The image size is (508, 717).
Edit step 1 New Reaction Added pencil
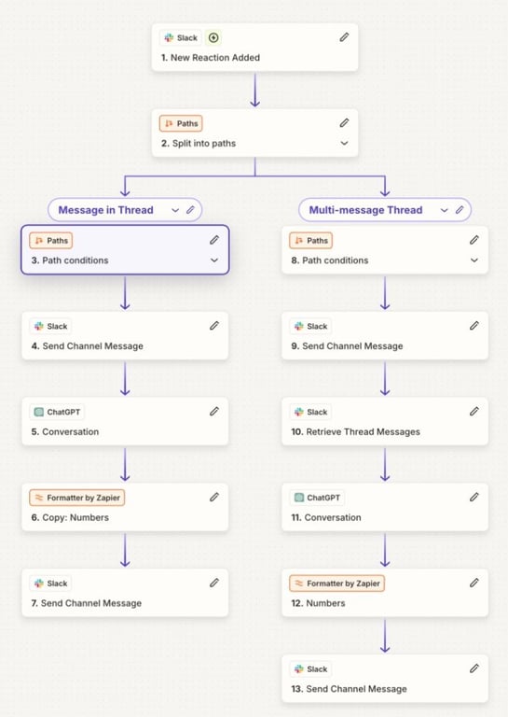pyautogui.click(x=344, y=37)
